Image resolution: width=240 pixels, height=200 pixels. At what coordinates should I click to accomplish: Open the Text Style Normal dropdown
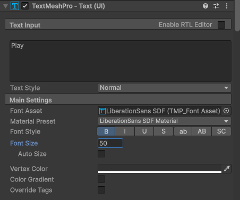click(165, 88)
